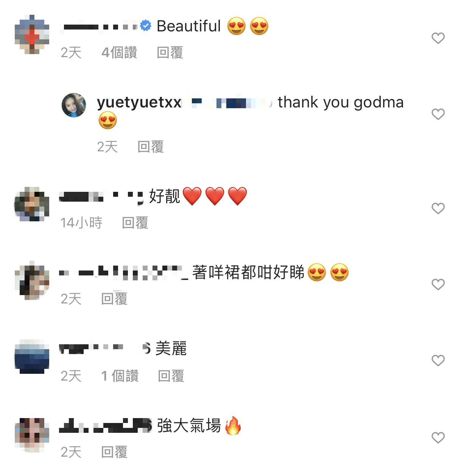Open yuetyuetxx profile picture
Image resolution: width=470 pixels, height=468 pixels.
click(x=74, y=105)
